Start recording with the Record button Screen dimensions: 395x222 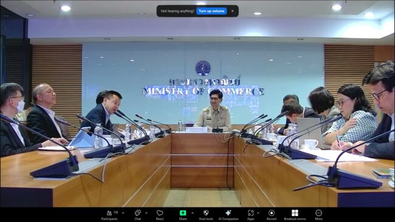(271, 215)
